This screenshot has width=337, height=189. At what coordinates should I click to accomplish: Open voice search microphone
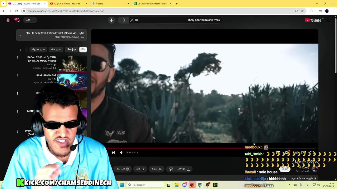click(x=111, y=20)
